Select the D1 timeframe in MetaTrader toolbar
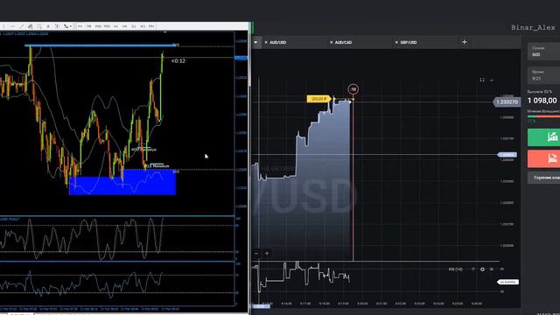Image resolution: width=560 pixels, height=315 pixels. [x=134, y=26]
